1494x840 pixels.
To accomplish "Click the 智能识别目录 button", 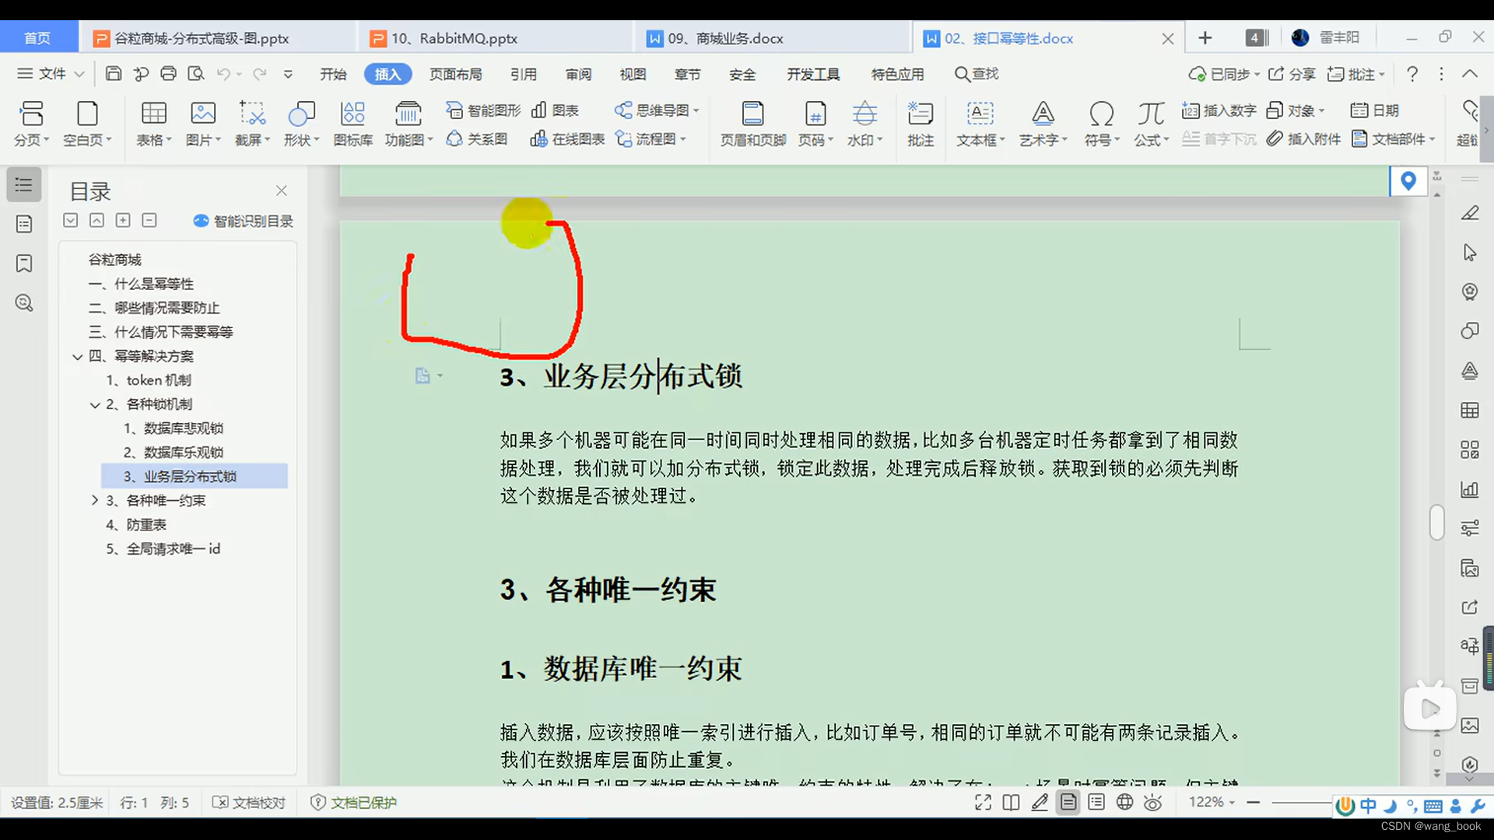I will coord(242,220).
